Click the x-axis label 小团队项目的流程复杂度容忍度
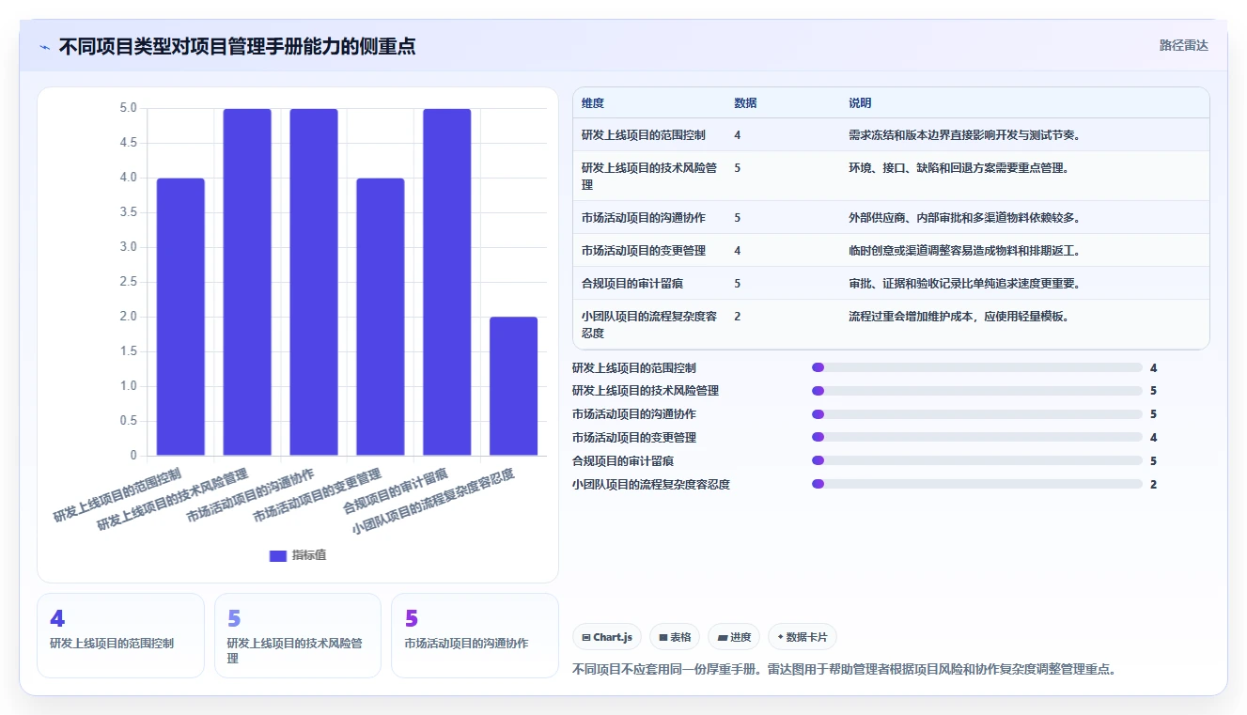1247x715 pixels. 433,502
